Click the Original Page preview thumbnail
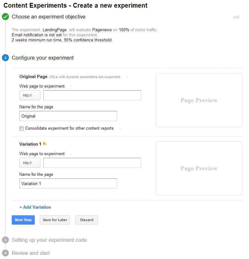 click(199, 100)
